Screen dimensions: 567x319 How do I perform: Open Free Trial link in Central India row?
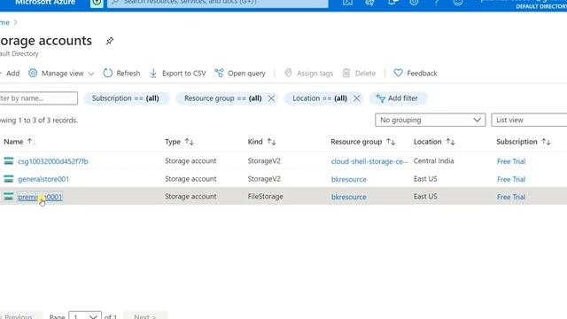[511, 161]
